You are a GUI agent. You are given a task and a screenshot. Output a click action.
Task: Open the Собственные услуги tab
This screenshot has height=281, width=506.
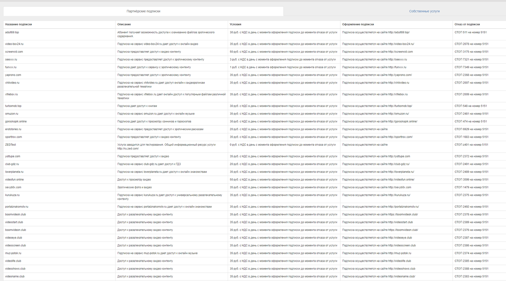(424, 11)
